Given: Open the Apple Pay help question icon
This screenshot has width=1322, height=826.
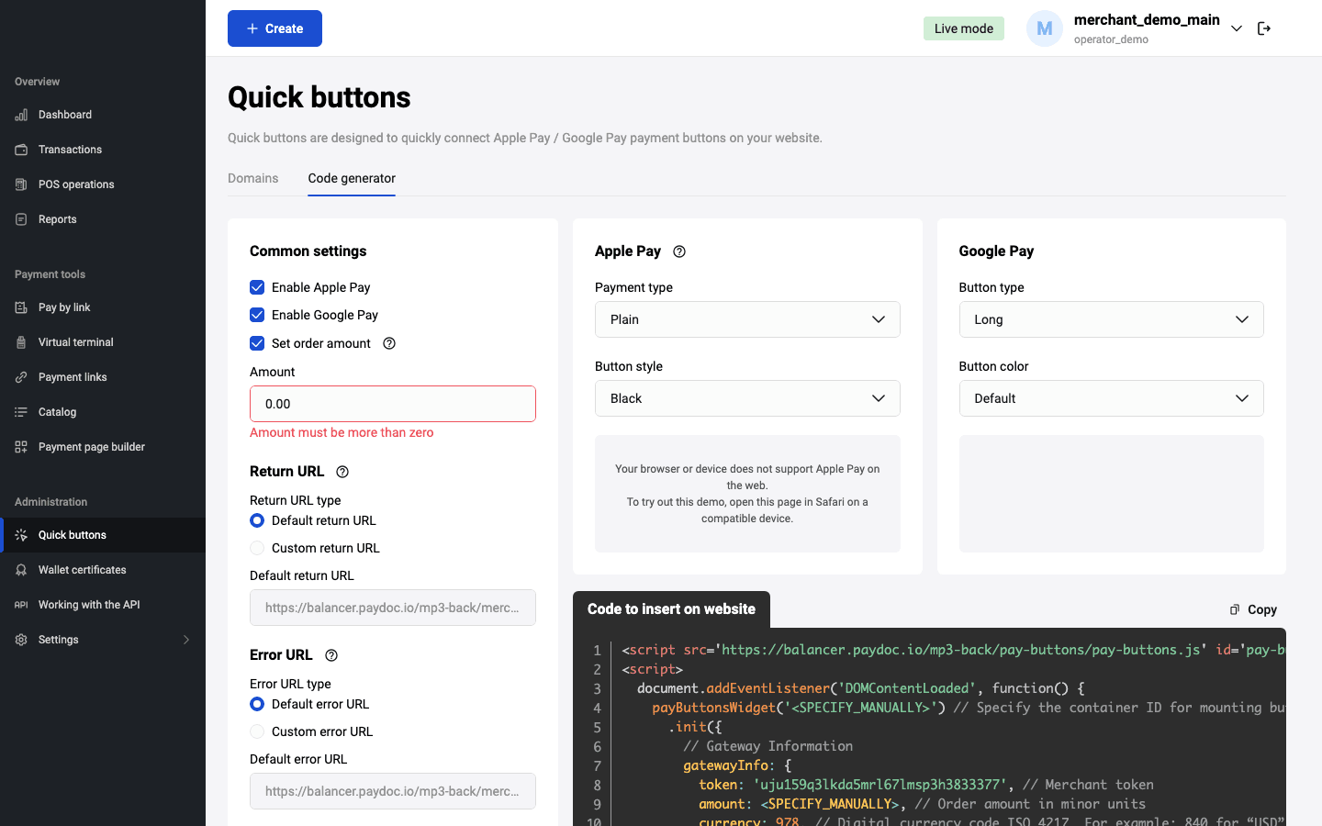Looking at the screenshot, I should pyautogui.click(x=679, y=251).
